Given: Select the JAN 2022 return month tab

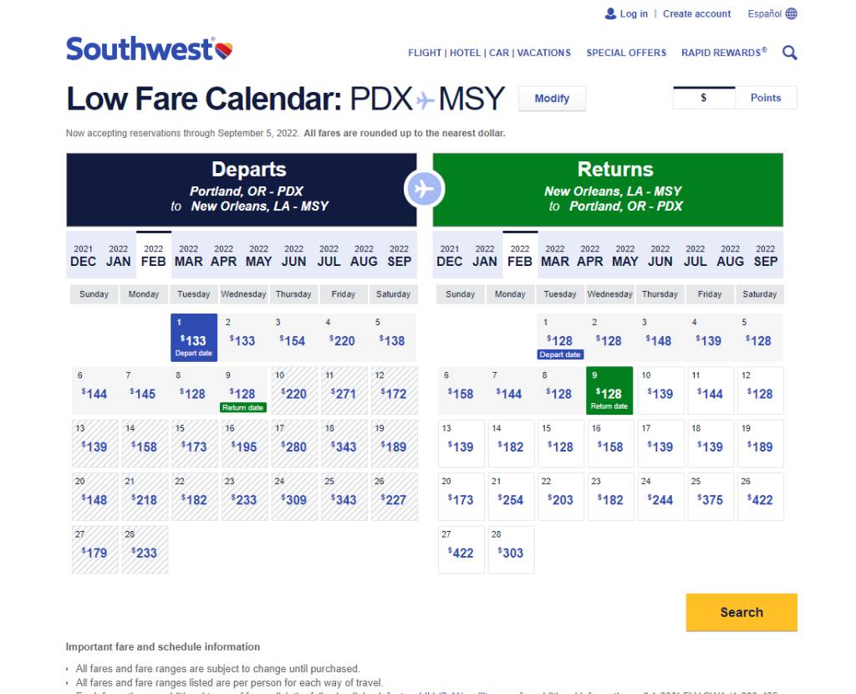Looking at the screenshot, I should coord(485,255).
